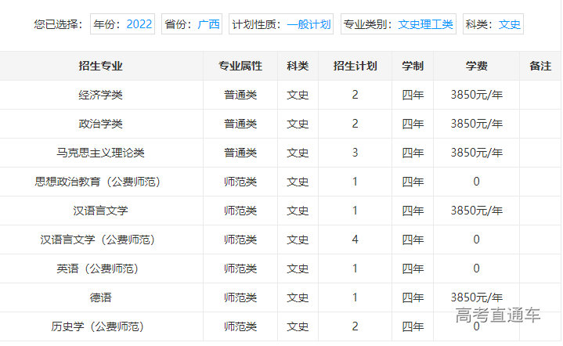Click the 备注 column header
Image resolution: width=563 pixels, height=346 pixels.
tap(540, 66)
